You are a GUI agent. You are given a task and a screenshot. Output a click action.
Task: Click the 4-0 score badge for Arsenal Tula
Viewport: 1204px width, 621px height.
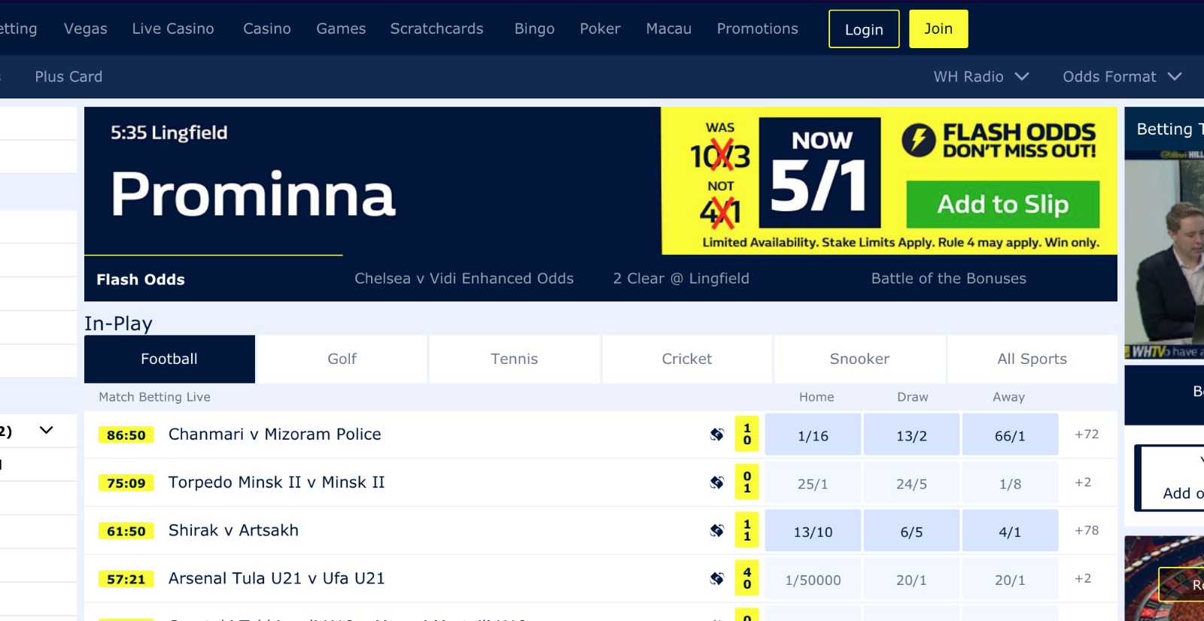click(746, 578)
